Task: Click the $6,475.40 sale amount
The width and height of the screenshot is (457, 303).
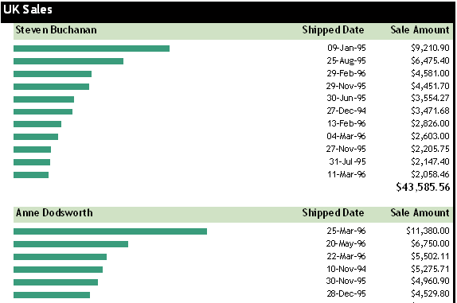Action: (x=430, y=60)
